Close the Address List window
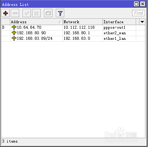This screenshot has height=147, width=148. (x=142, y=4)
